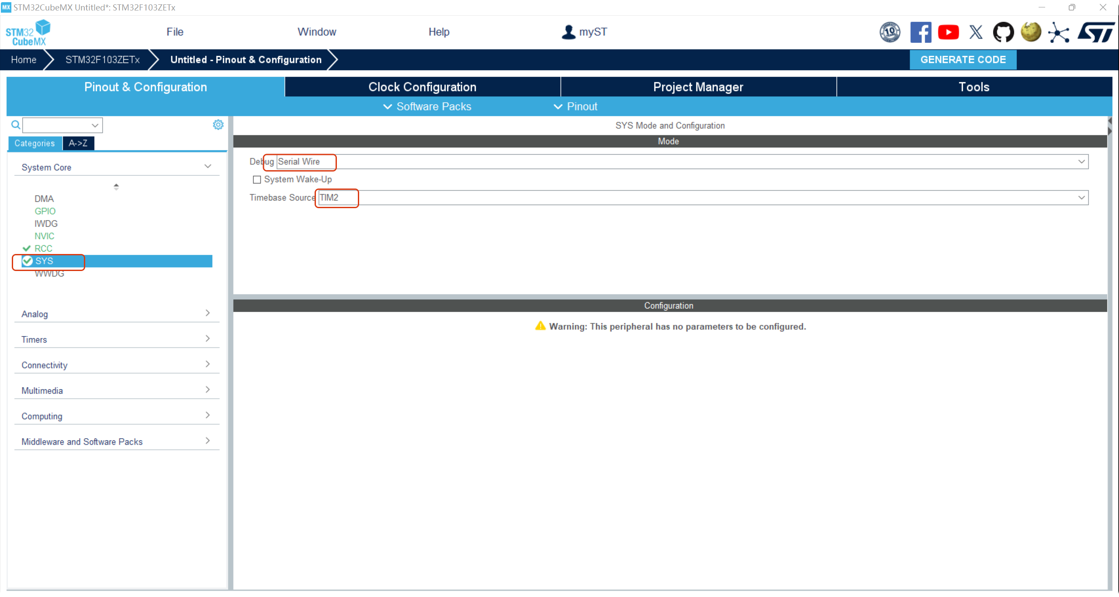Click the YouTube icon in header
This screenshot has height=597, width=1119.
click(x=948, y=32)
